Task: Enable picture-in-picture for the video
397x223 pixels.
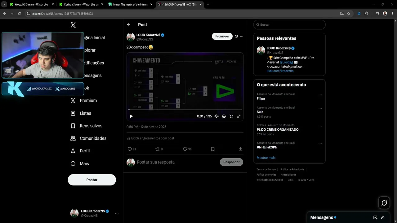Action: point(231,116)
